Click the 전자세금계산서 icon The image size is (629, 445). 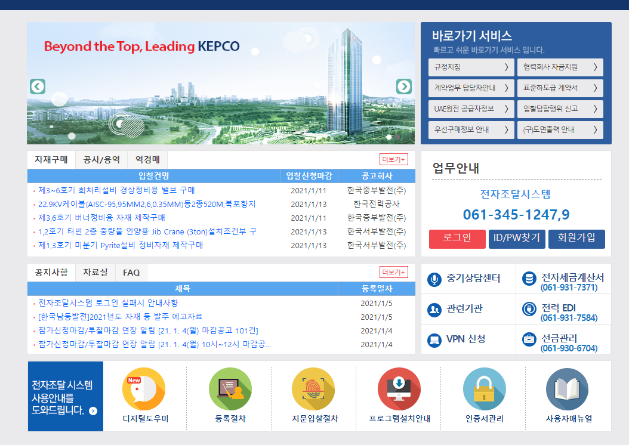(529, 278)
